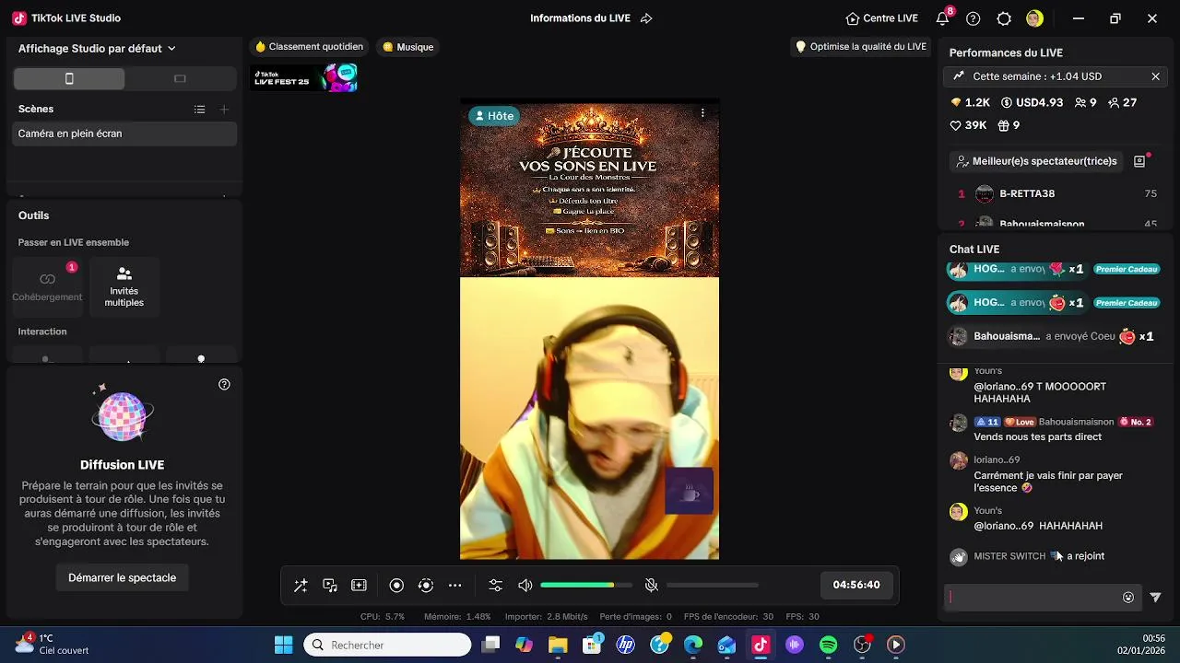Mute the speaker volume icon

525,585
